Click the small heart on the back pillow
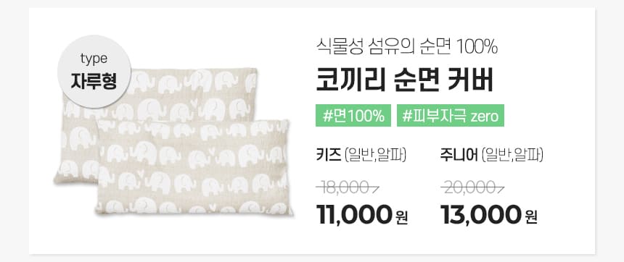The height and width of the screenshot is (262, 624). click(194, 103)
